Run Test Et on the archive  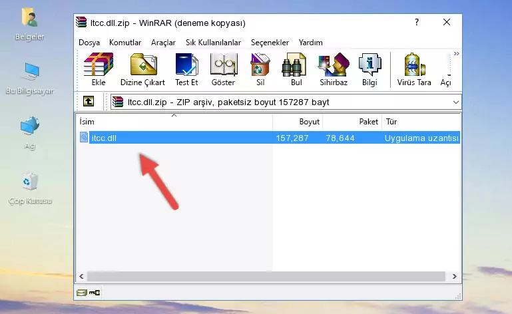186,70
